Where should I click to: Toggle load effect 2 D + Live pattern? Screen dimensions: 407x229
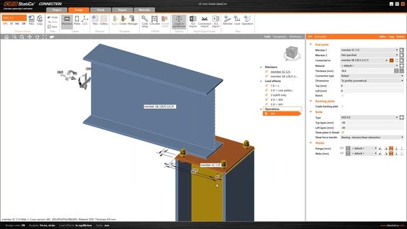click(266, 90)
